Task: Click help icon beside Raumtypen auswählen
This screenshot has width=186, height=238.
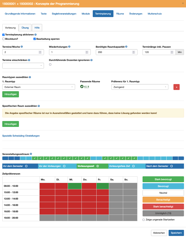Action: pyautogui.click(x=30, y=77)
